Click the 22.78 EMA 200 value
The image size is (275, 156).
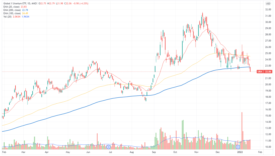[x=25, y=10]
